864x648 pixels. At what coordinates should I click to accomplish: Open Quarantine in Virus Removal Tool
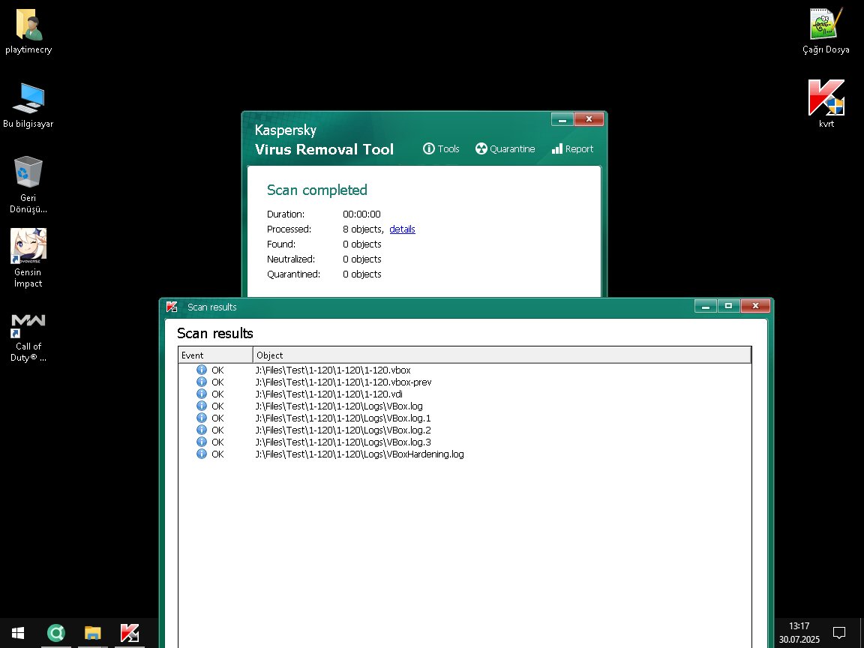pos(505,148)
